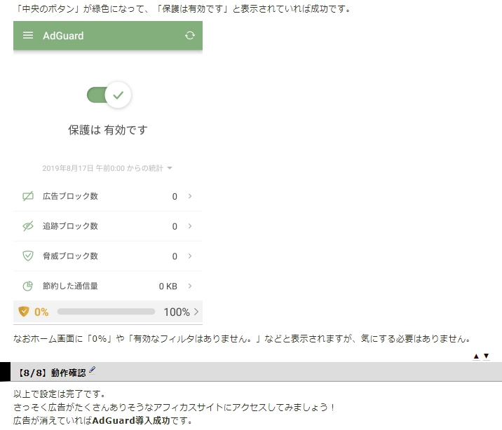Expand the 脅威ブロック数 row chevron
This screenshot has height=430, width=502.
pos(190,256)
